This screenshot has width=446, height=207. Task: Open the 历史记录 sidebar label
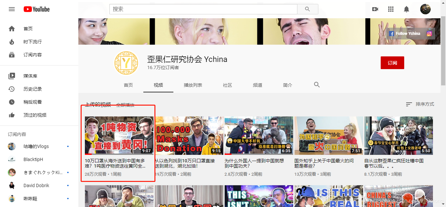coord(33,89)
